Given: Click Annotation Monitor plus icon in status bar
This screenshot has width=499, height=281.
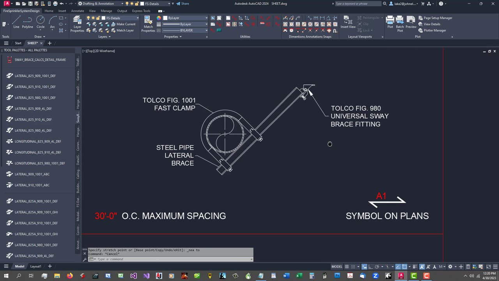Looking at the screenshot, I should pos(461,267).
